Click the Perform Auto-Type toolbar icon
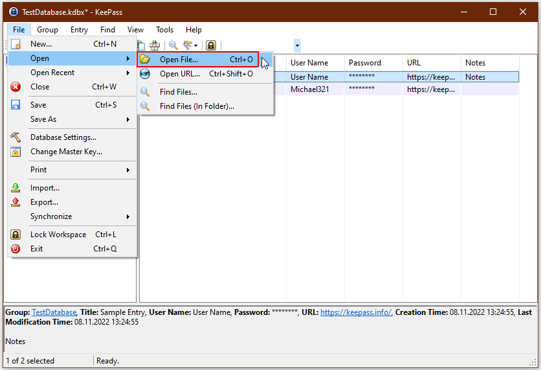 click(x=155, y=45)
